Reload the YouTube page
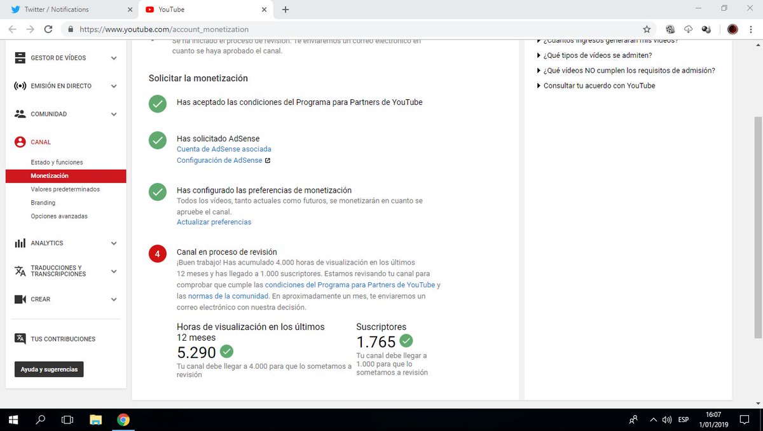Viewport: 763px width, 431px height. point(48,29)
